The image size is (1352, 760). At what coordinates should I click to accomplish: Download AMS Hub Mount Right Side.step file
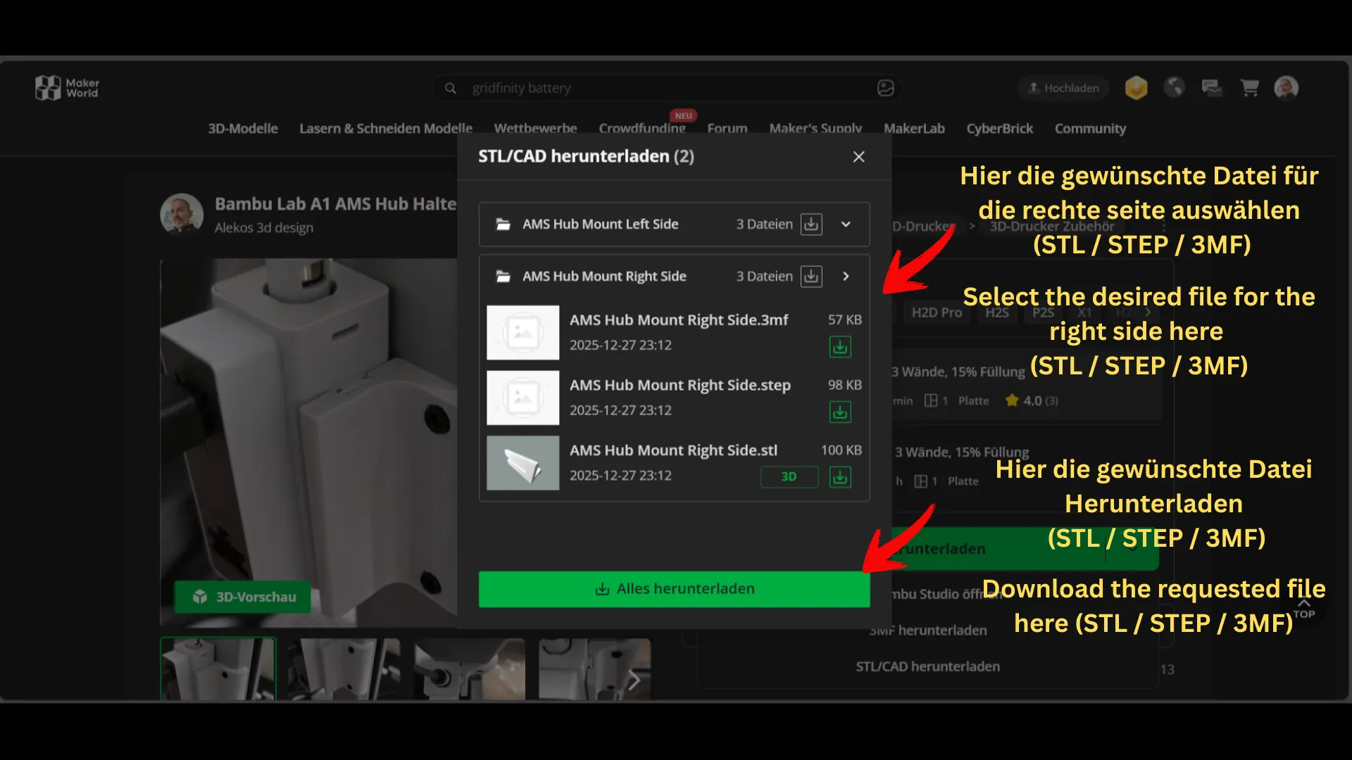840,412
